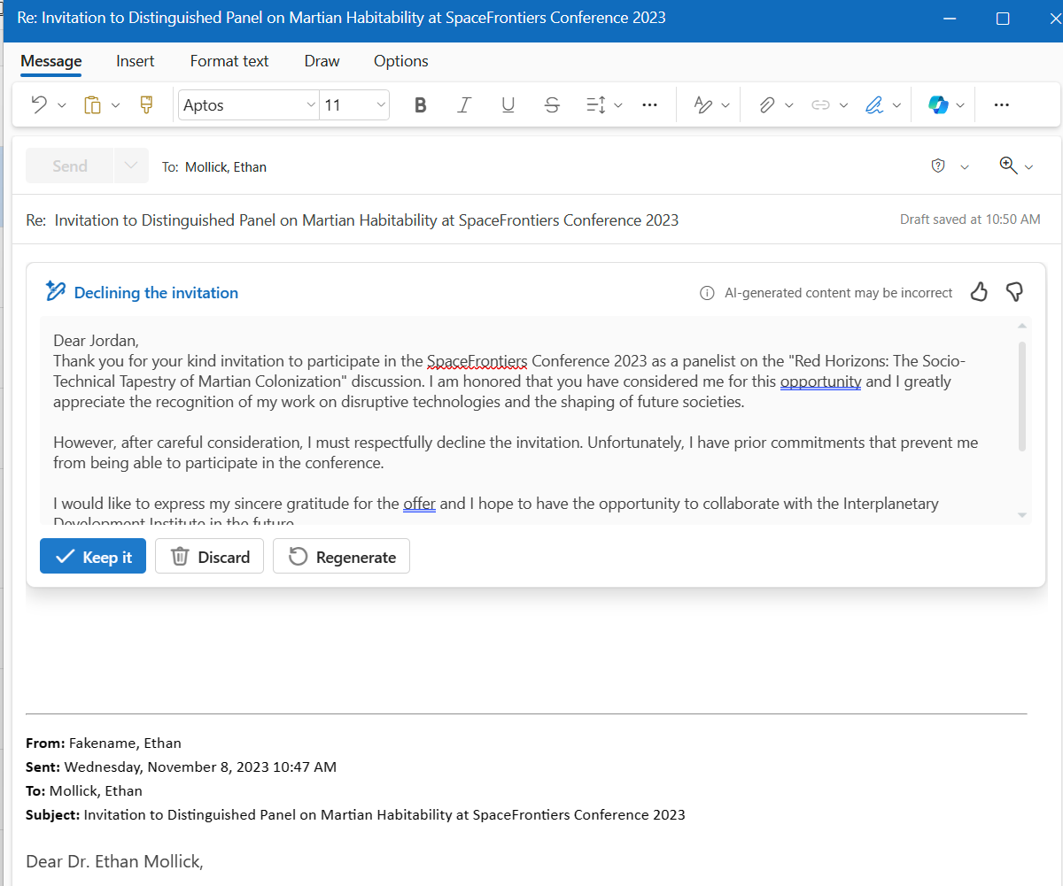The image size is (1063, 886).
Task: Open the toolbar overflow ellipsis menu
Action: (x=1002, y=105)
